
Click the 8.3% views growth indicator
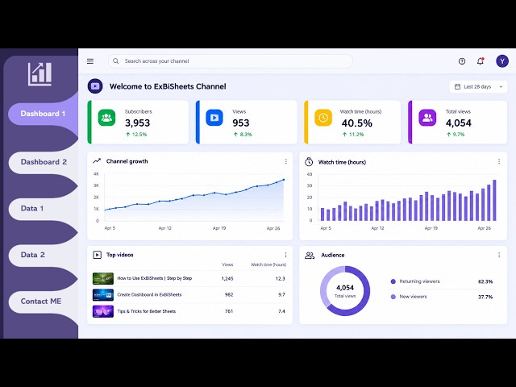click(243, 135)
